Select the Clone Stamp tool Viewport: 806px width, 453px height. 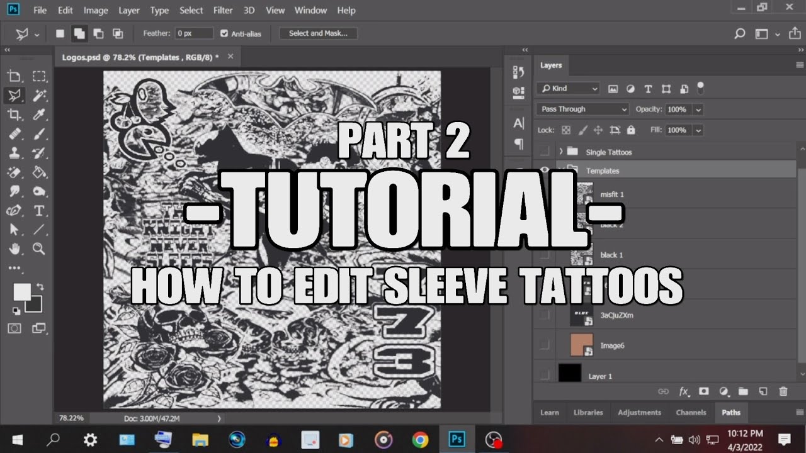(14, 153)
